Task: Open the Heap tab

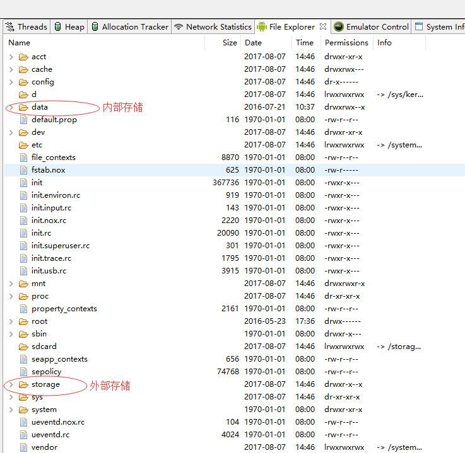Action: tap(69, 27)
